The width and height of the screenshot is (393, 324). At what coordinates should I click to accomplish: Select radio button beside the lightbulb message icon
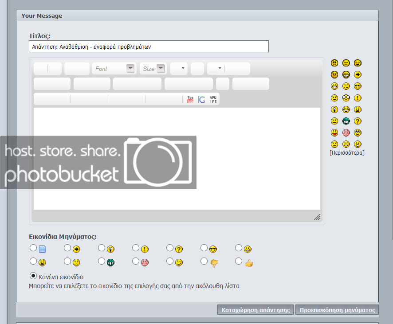pyautogui.click(x=101, y=248)
